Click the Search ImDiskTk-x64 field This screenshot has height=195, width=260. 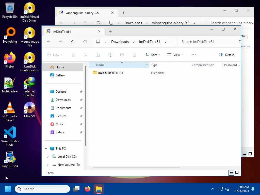[209, 42]
